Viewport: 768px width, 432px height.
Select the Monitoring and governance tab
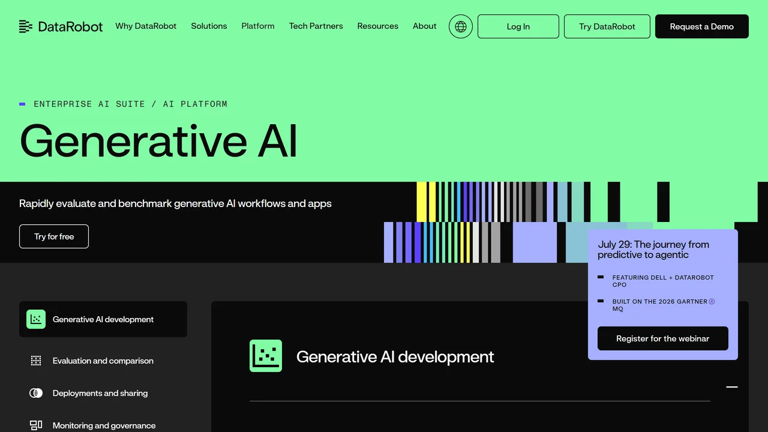103,425
